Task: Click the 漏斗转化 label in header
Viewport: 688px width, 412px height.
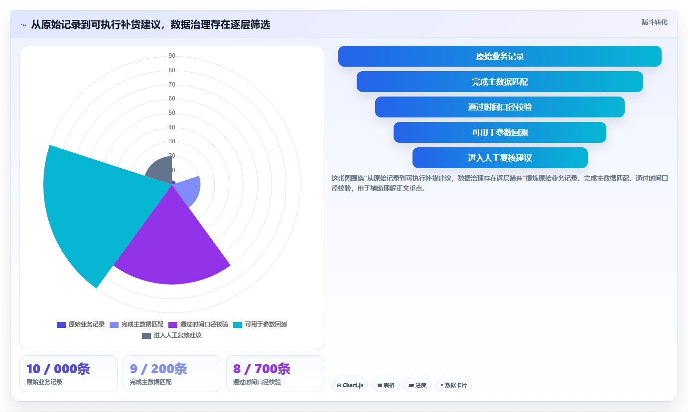Action: [x=654, y=22]
